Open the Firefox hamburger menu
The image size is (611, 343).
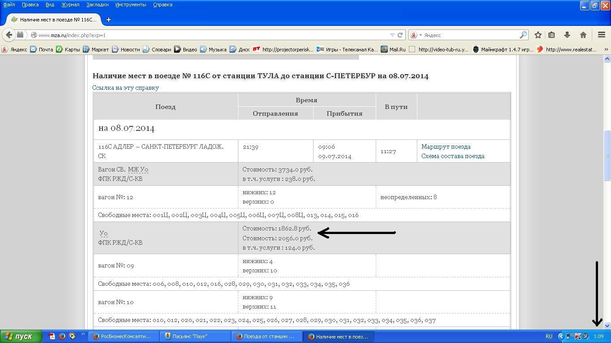602,35
